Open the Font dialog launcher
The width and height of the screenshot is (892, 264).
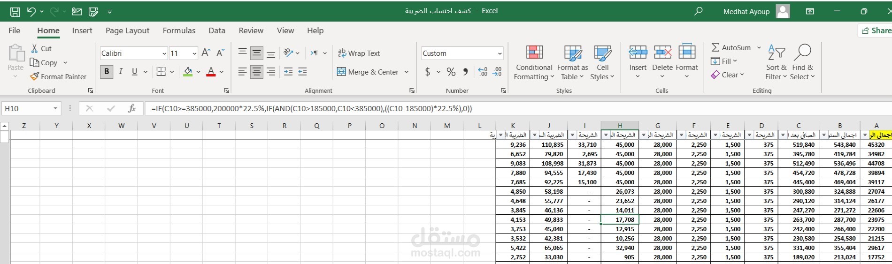tap(226, 91)
